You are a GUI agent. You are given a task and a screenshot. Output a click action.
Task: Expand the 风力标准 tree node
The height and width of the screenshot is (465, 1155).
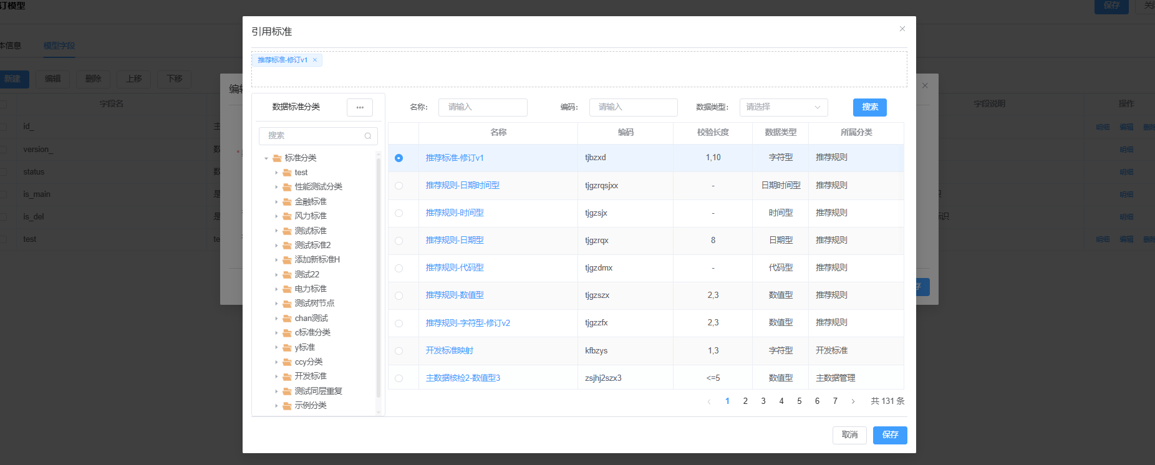click(x=276, y=216)
